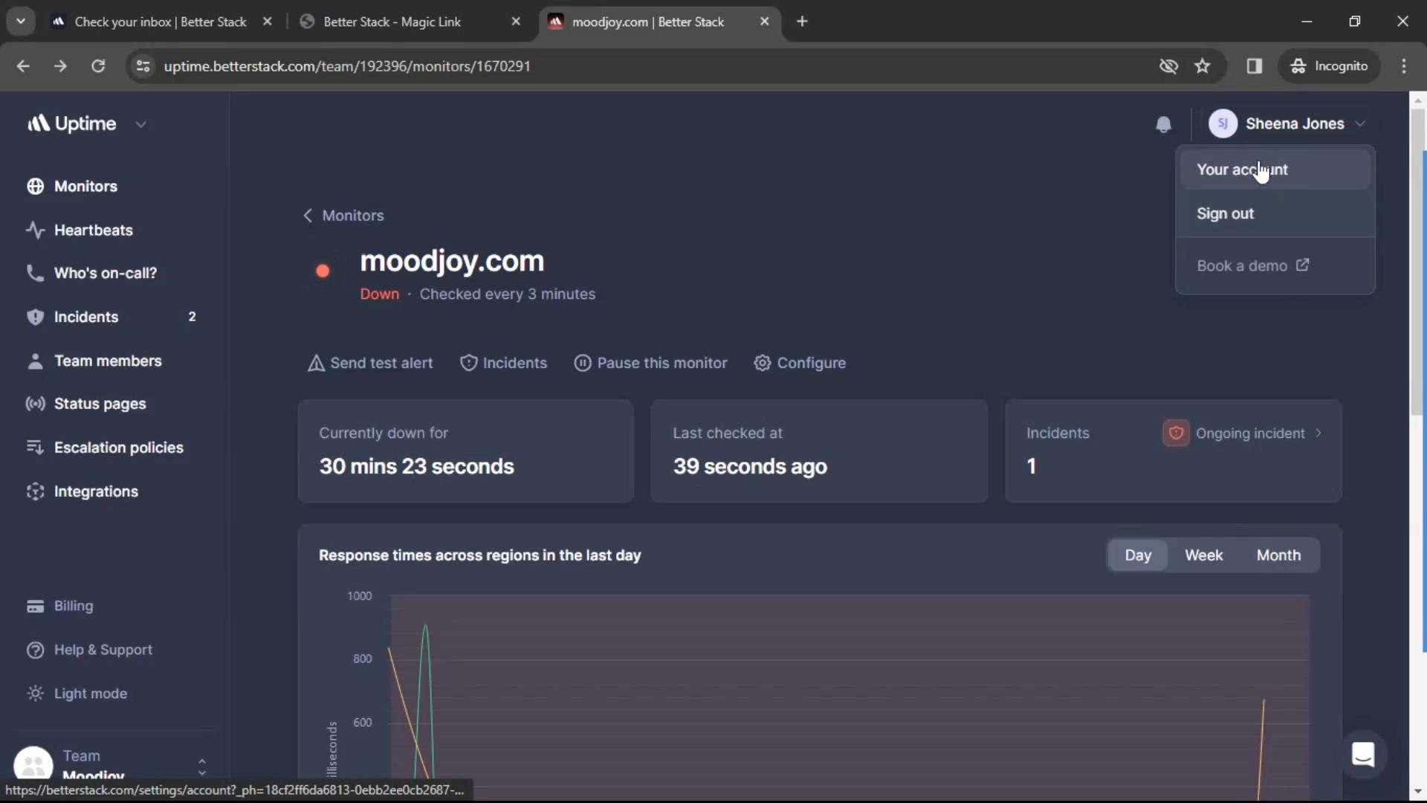Click the Heartbeats sidebar icon
Viewport: 1427px width, 803px height.
34,228
